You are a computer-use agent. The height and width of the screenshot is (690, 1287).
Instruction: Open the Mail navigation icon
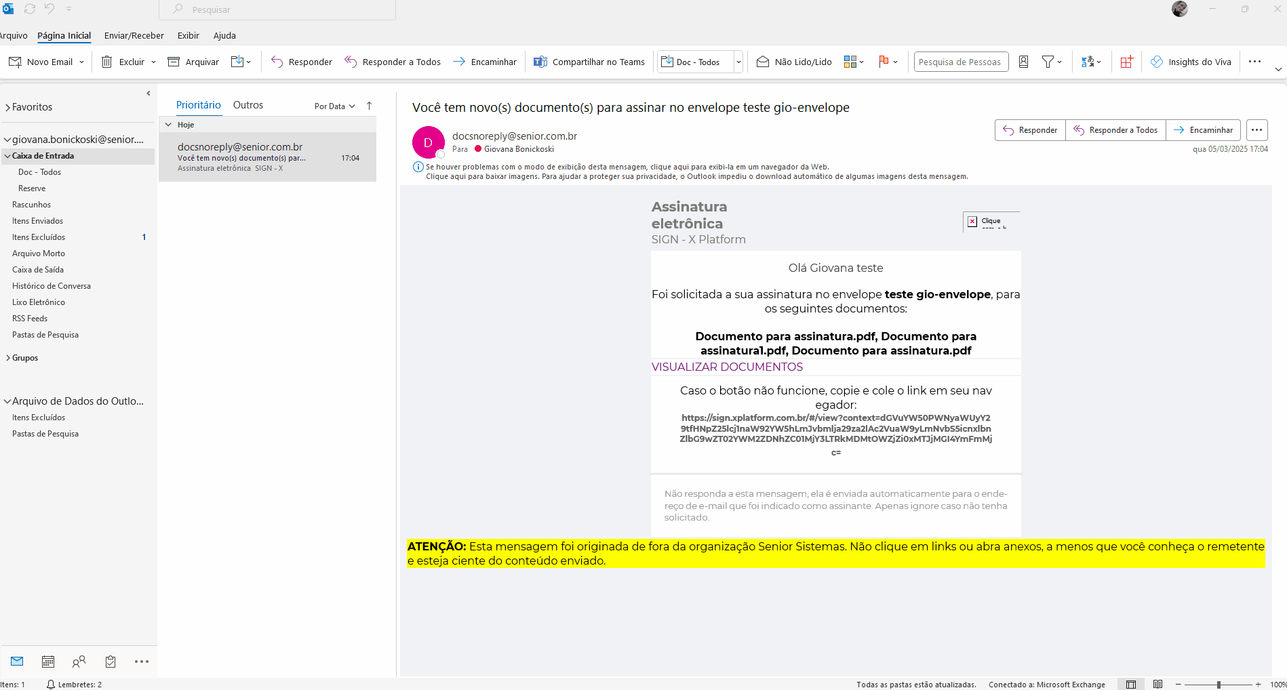click(x=17, y=662)
